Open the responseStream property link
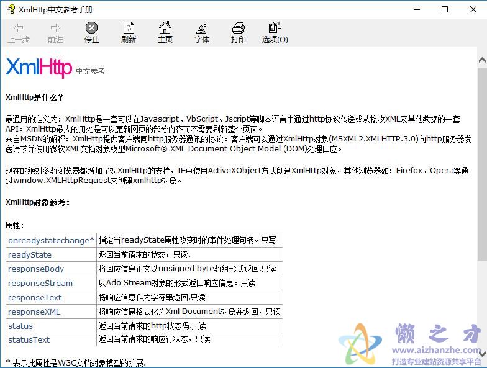The width and height of the screenshot is (487, 368). click(40, 283)
